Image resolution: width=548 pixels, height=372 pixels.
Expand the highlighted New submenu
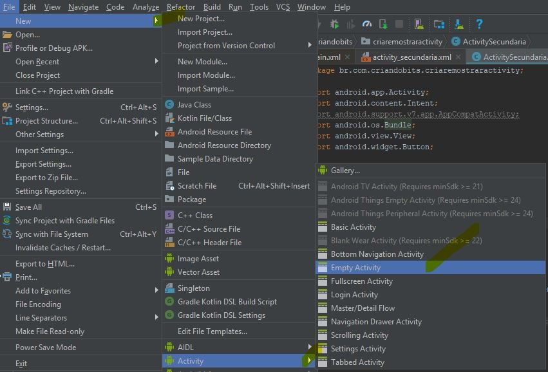pyautogui.click(x=80, y=21)
